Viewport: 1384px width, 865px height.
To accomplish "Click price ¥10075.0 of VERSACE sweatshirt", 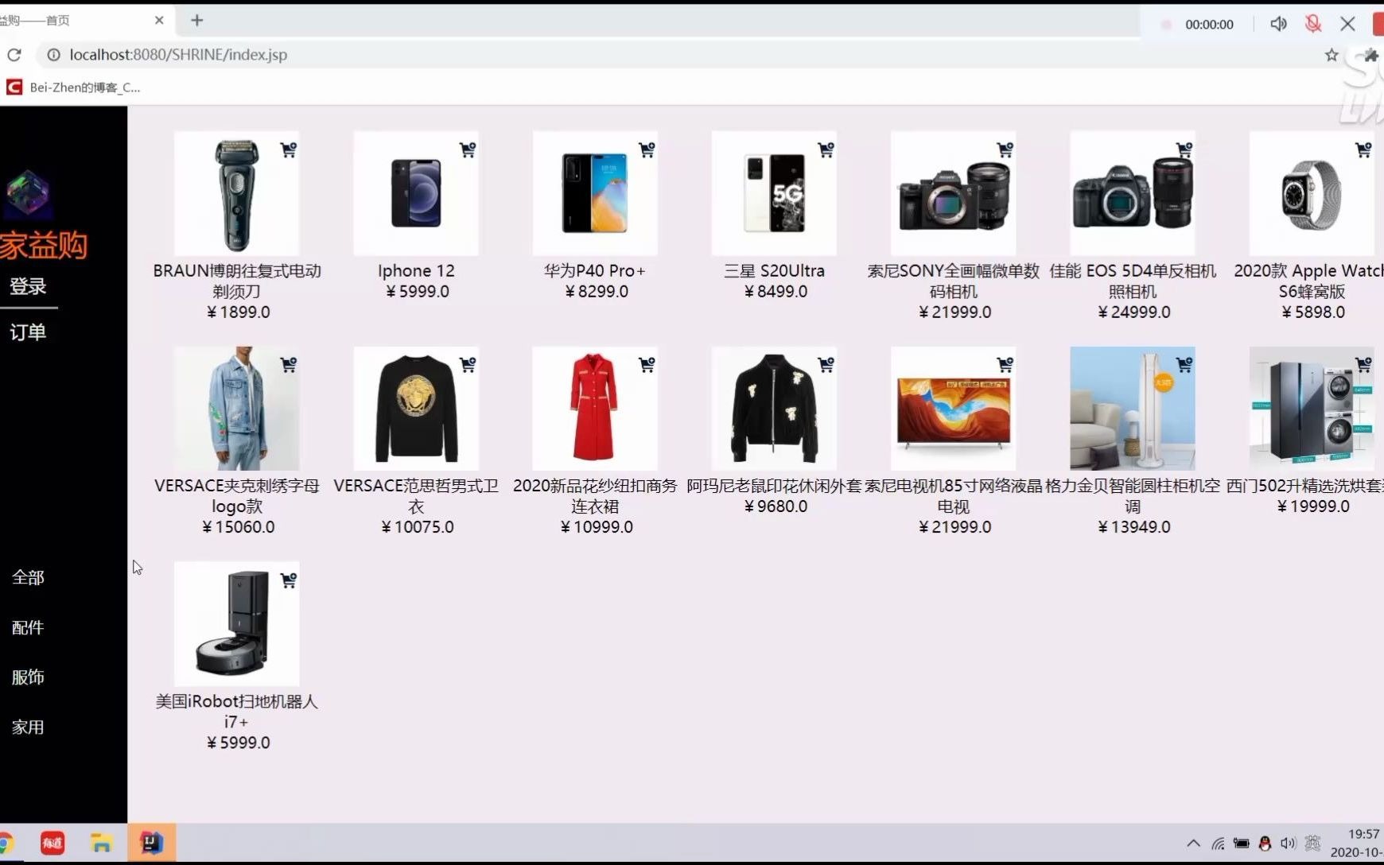I will pyautogui.click(x=417, y=527).
